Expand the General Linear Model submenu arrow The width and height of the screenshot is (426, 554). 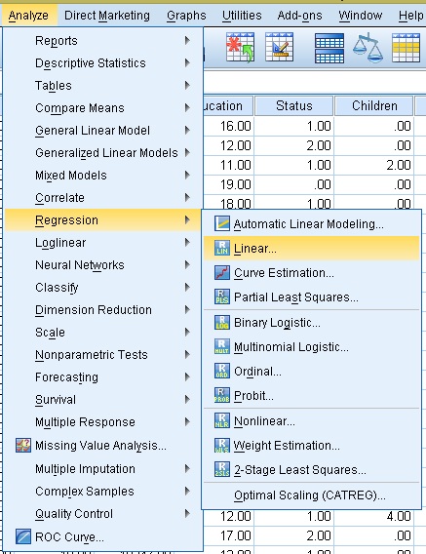coord(187,131)
